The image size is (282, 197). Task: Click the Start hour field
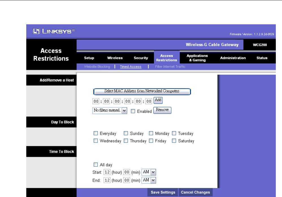[x=107, y=172]
